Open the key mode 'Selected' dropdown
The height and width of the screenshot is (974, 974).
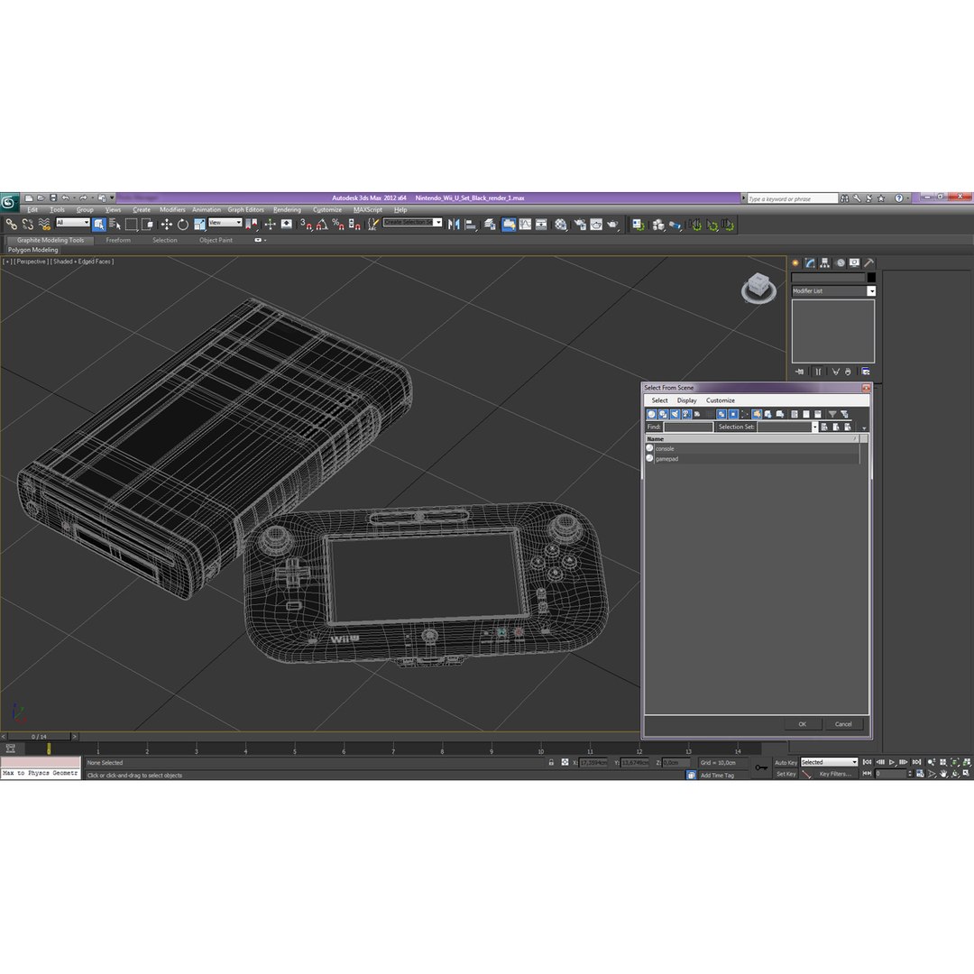[x=830, y=762]
